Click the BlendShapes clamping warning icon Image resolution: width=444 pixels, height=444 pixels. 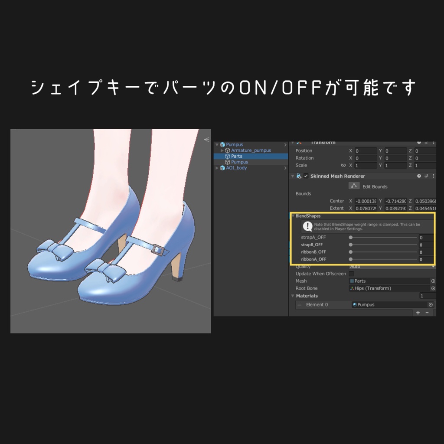point(307,225)
